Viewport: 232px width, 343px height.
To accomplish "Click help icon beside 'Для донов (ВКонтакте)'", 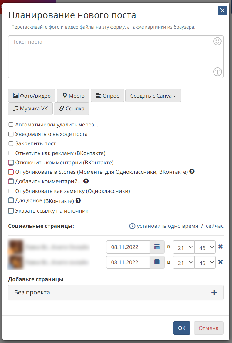I will pos(78,200).
